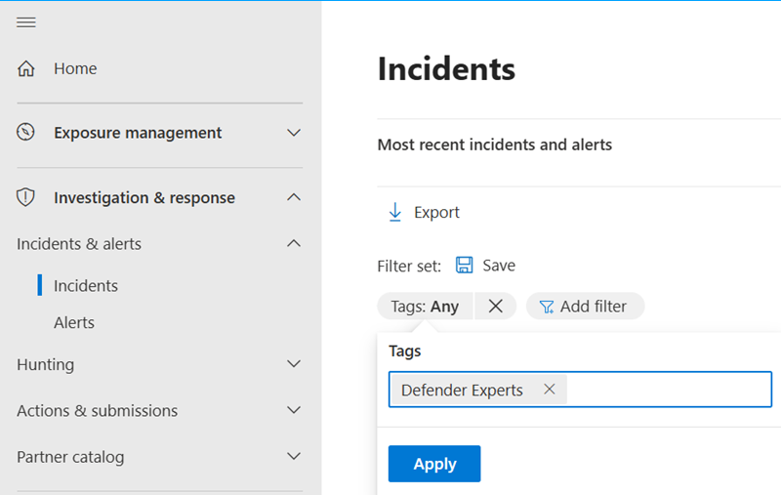Screen dimensions: 781x495
Task: Click the Export download arrow icon
Action: [x=395, y=212]
